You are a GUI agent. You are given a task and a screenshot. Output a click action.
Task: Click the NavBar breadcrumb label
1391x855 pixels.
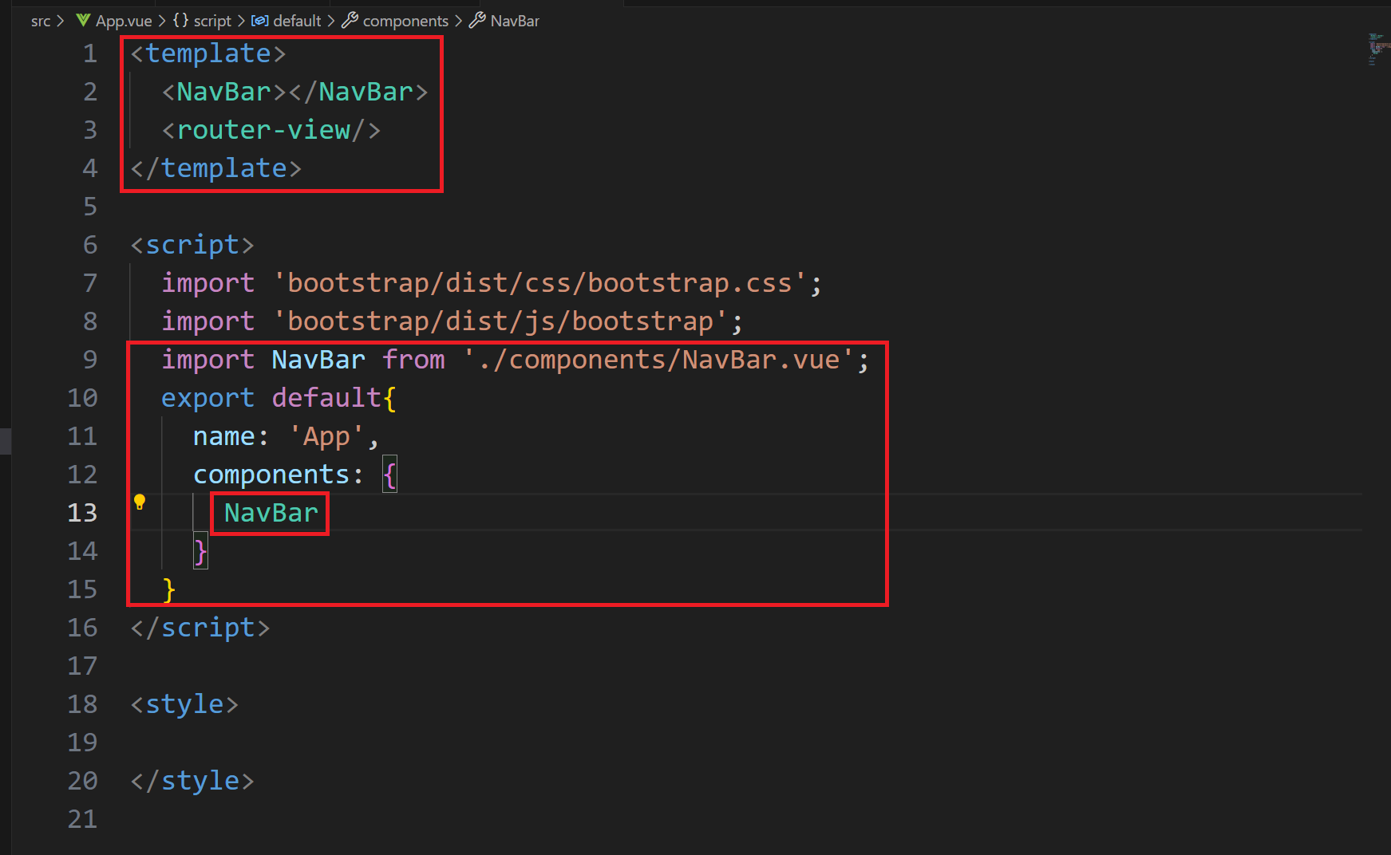coord(515,21)
